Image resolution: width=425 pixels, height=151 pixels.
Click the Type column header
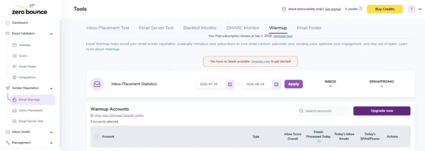pos(256,136)
